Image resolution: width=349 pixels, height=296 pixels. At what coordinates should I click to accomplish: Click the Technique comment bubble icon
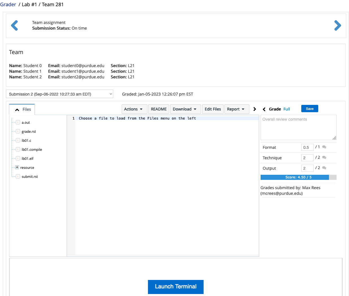point(324,158)
